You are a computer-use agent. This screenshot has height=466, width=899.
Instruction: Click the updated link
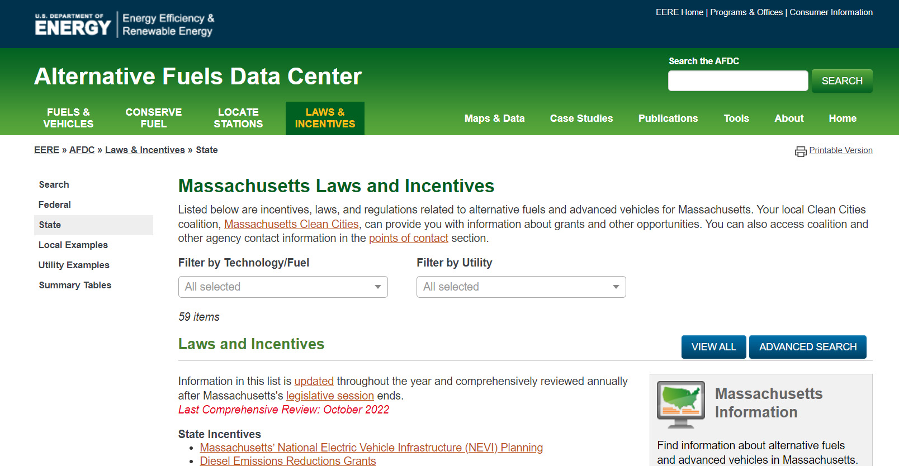tap(314, 381)
